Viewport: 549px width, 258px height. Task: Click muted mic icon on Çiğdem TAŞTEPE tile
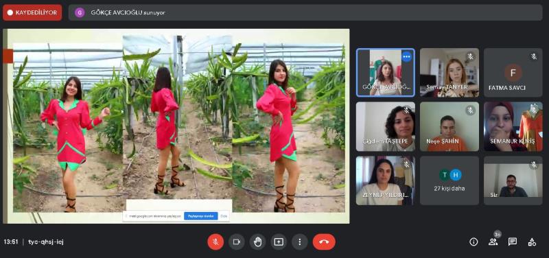[x=406, y=110]
